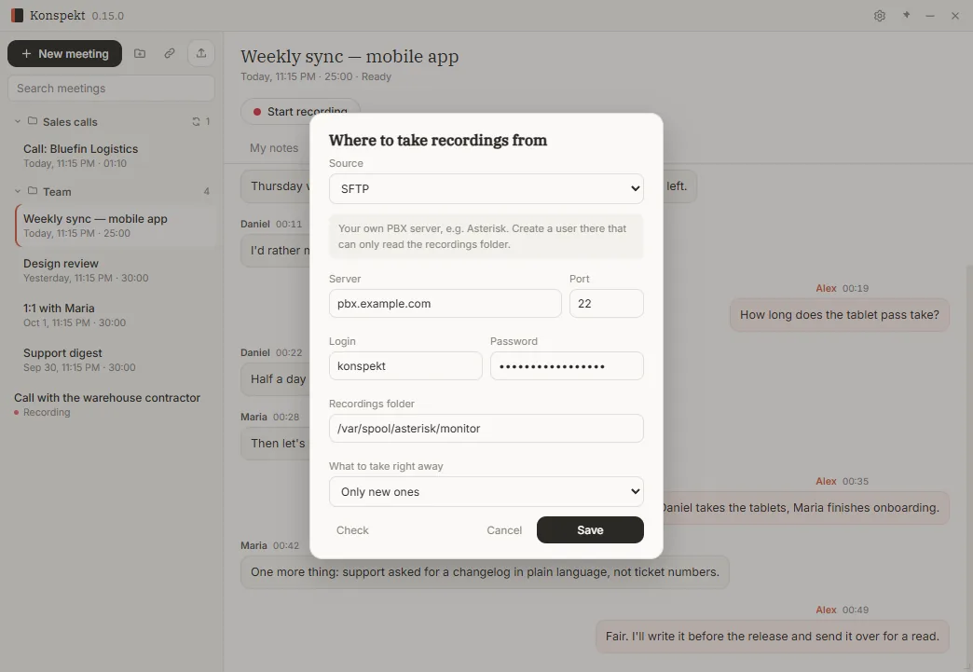The width and height of the screenshot is (973, 672).
Task: Switch to the My notes tab
Action: click(x=274, y=147)
